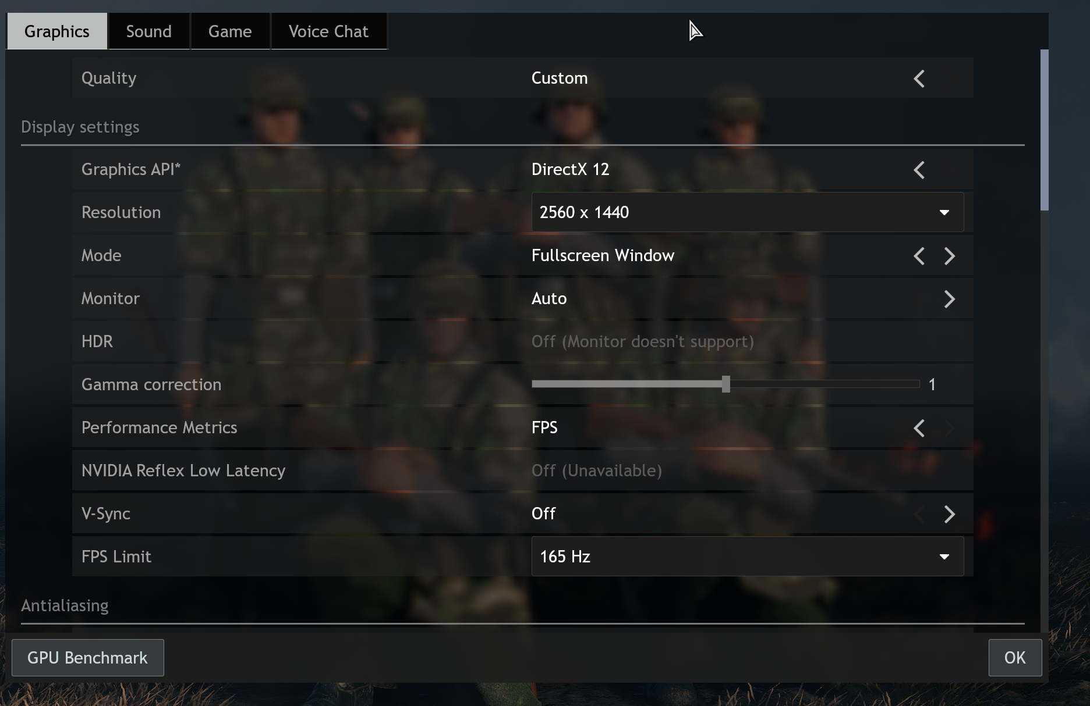This screenshot has height=706, width=1090.
Task: Click the settings panel vertical scrollbar
Action: coord(1044,130)
